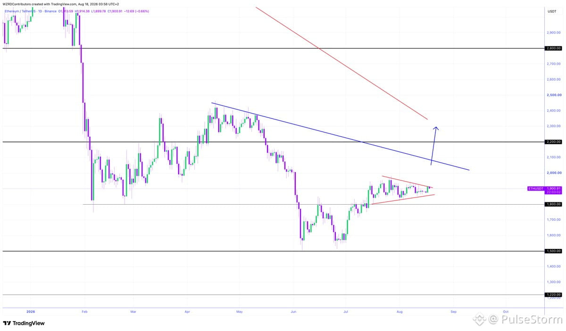Click the '2,300.00' price axis label
This screenshot has height=331, width=566.
pos(553,126)
